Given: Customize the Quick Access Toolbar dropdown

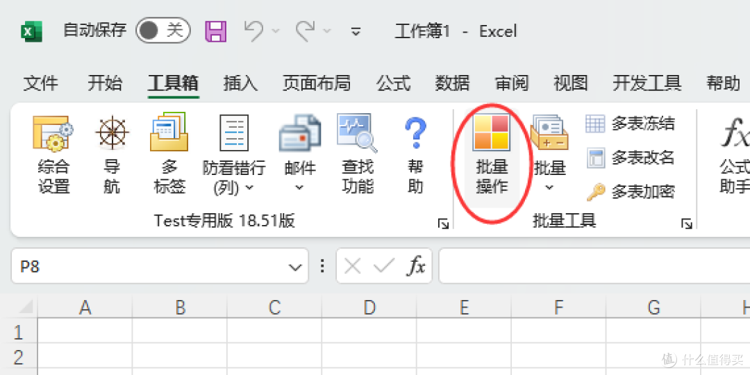Looking at the screenshot, I should tap(356, 31).
